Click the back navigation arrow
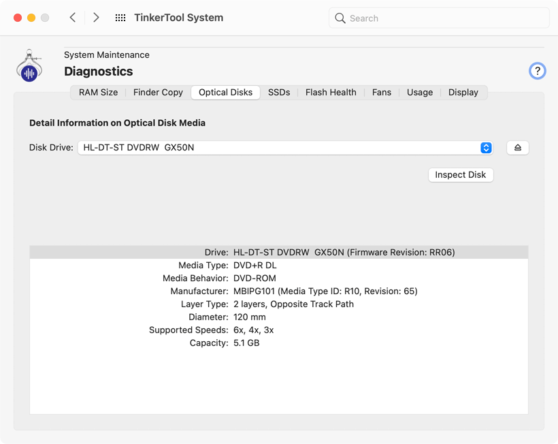Screen dimensions: 558x444 tap(73, 18)
